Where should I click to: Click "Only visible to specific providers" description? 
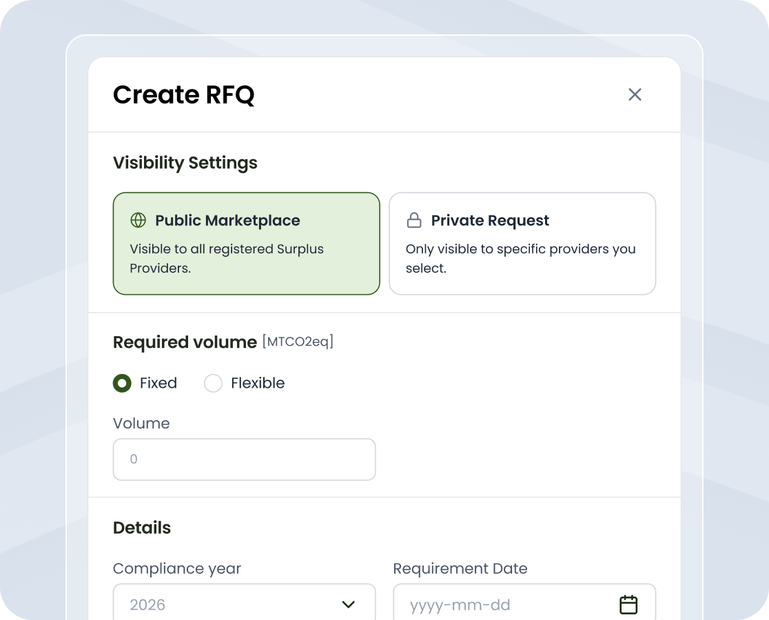tap(520, 258)
